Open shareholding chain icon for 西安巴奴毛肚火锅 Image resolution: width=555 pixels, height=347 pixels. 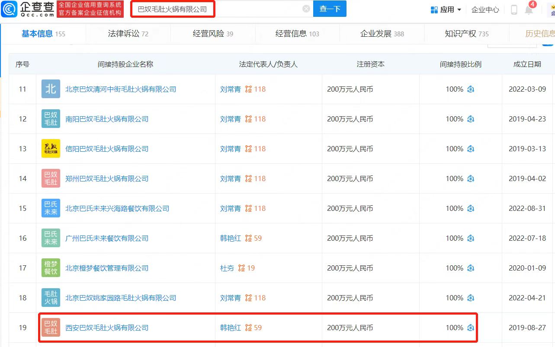(471, 328)
